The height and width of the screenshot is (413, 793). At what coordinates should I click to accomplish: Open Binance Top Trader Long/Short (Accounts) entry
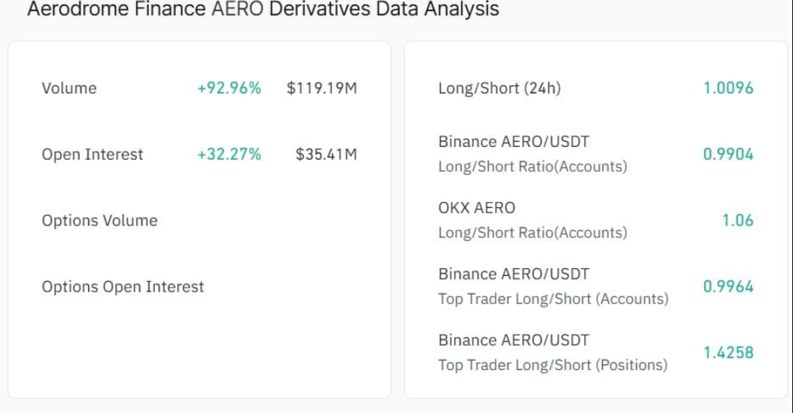[514, 274]
